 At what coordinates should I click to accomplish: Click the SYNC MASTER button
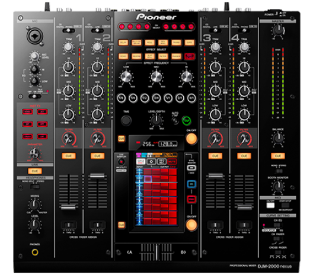[x=191, y=168]
